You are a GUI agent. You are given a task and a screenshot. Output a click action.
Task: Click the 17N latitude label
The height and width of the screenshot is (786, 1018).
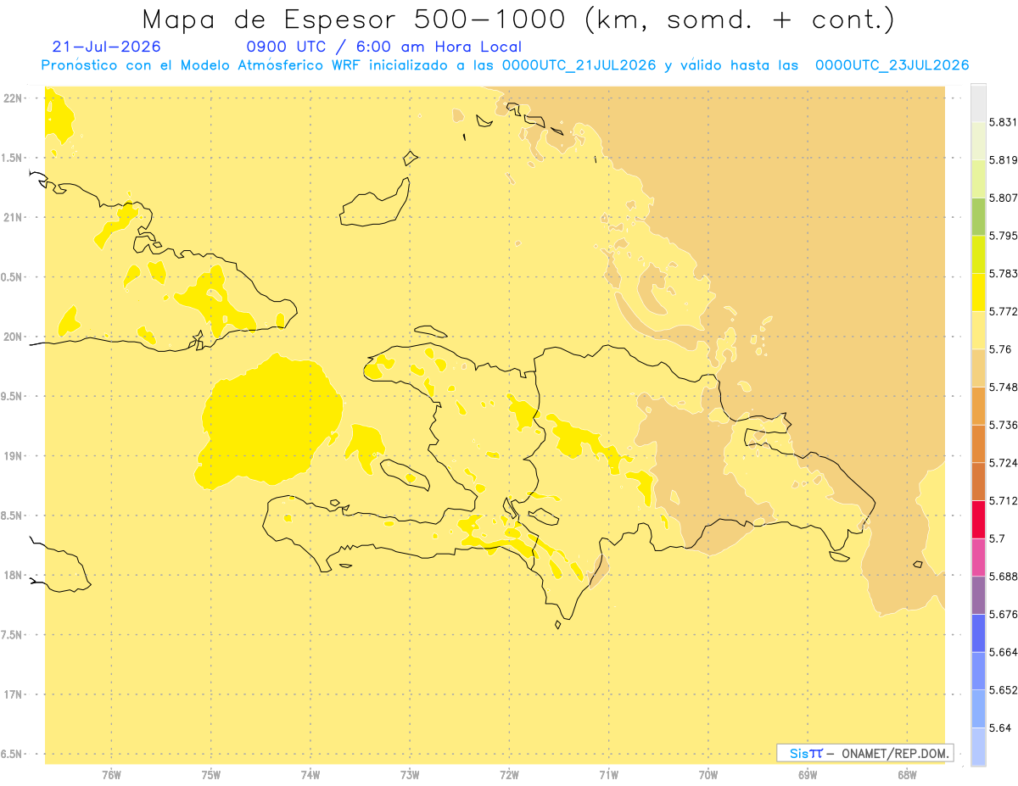13,694
